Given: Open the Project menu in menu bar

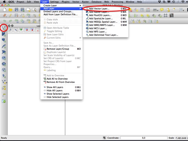Looking at the screenshot, I should coord(20,2).
